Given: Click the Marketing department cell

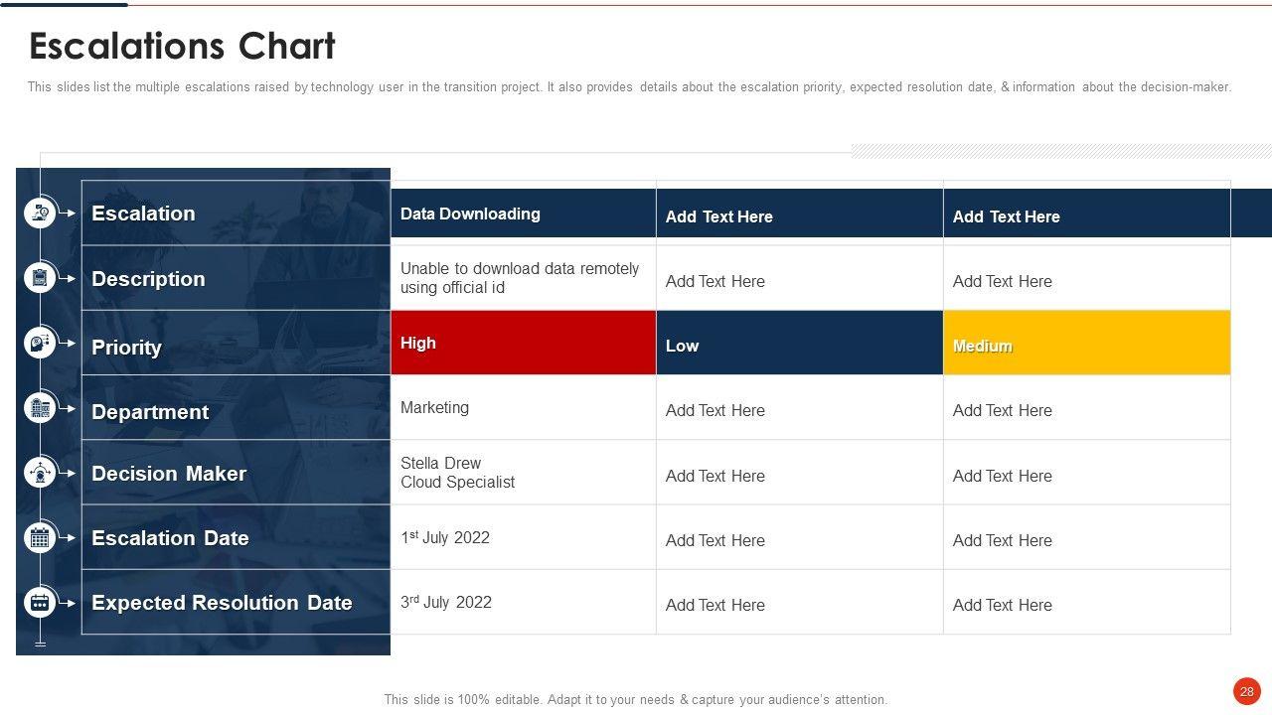Looking at the screenshot, I should [x=523, y=407].
